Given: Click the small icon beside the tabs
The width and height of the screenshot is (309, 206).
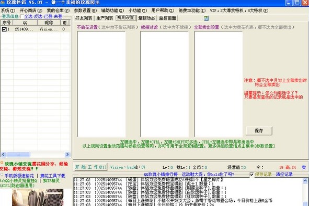Looking at the screenshot, I should tap(207, 18).
